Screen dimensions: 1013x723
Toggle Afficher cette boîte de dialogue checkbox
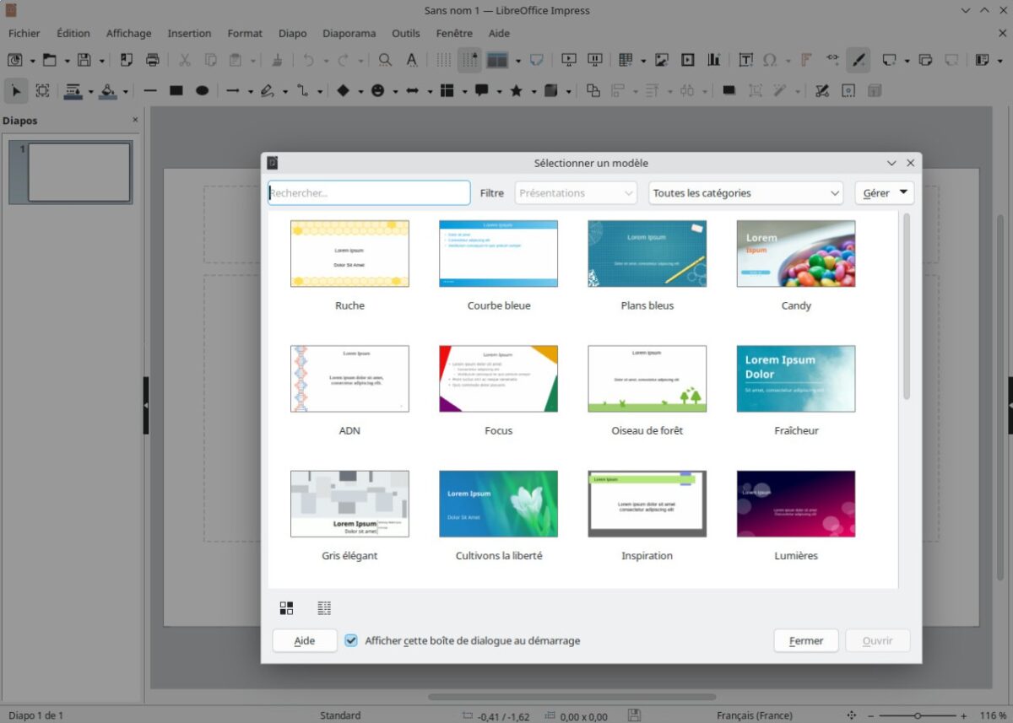point(351,640)
